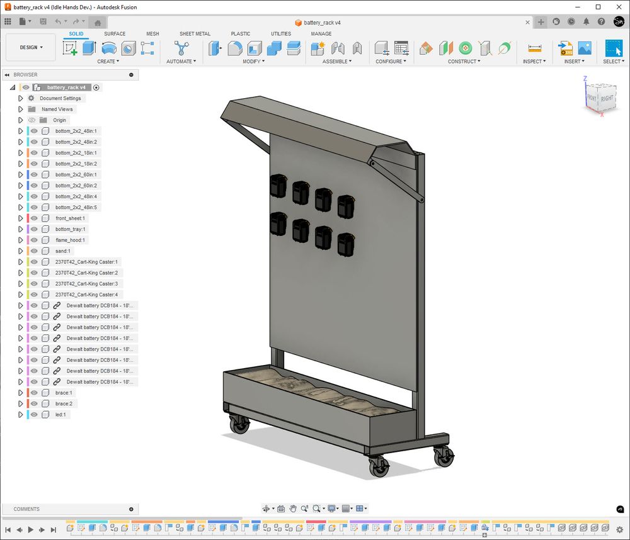Screen dimensions: 630x540
Task: Expand the bottom_2x2_18in:1 node
Action: [21, 153]
